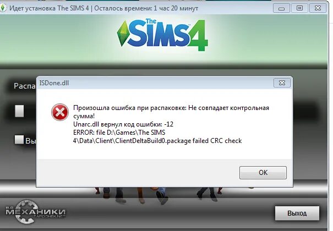333x231 pixels.
Task: Confirm error with OK button
Action: pyautogui.click(x=263, y=173)
